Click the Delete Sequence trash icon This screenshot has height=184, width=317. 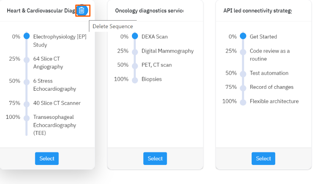[x=82, y=10]
